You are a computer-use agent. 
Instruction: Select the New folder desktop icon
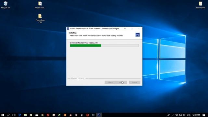coord(201,5)
